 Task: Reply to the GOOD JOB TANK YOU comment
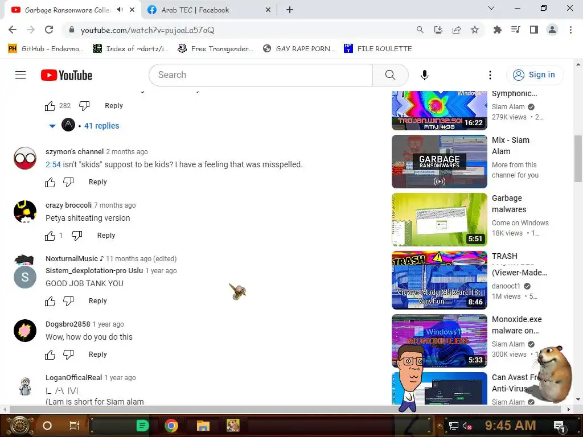click(98, 301)
